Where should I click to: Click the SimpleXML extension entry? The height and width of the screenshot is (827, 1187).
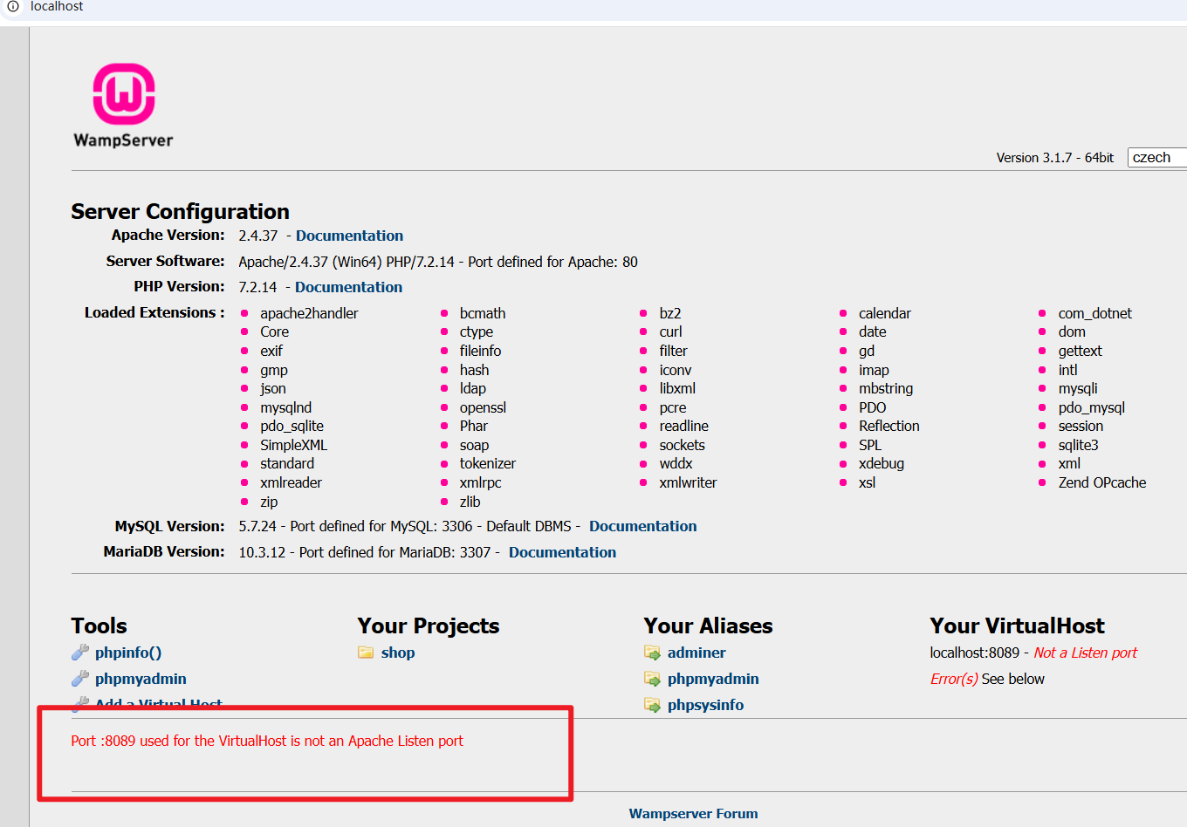(x=293, y=445)
